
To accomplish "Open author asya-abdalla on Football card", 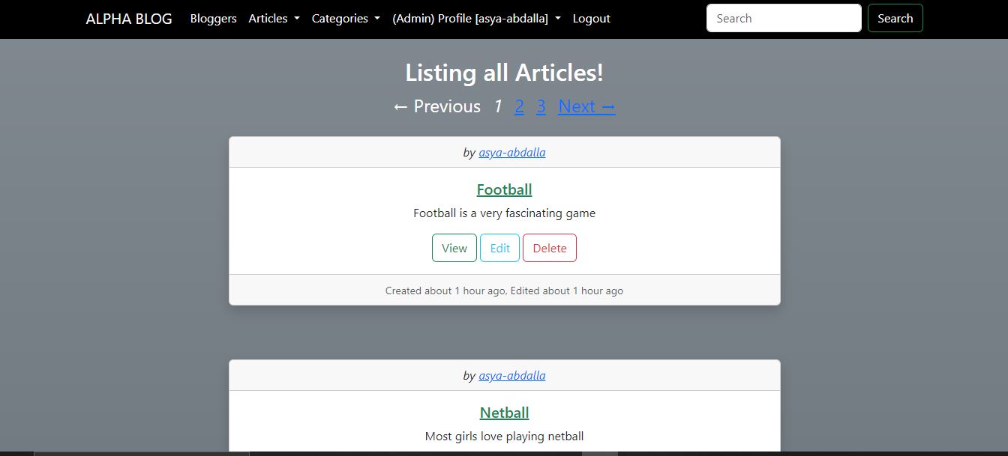I will [512, 153].
